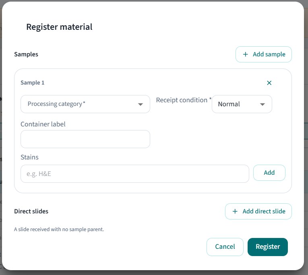Remove Sample 1 with the X icon
The width and height of the screenshot is (308, 275).
pos(269,83)
